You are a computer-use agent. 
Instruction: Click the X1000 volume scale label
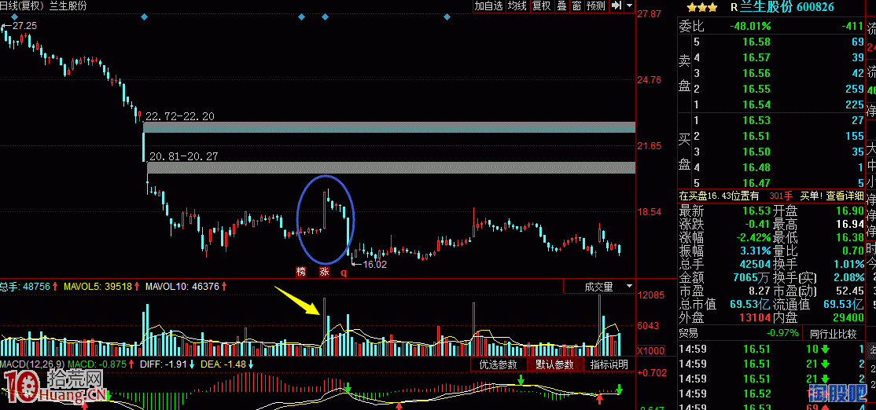coord(651,350)
